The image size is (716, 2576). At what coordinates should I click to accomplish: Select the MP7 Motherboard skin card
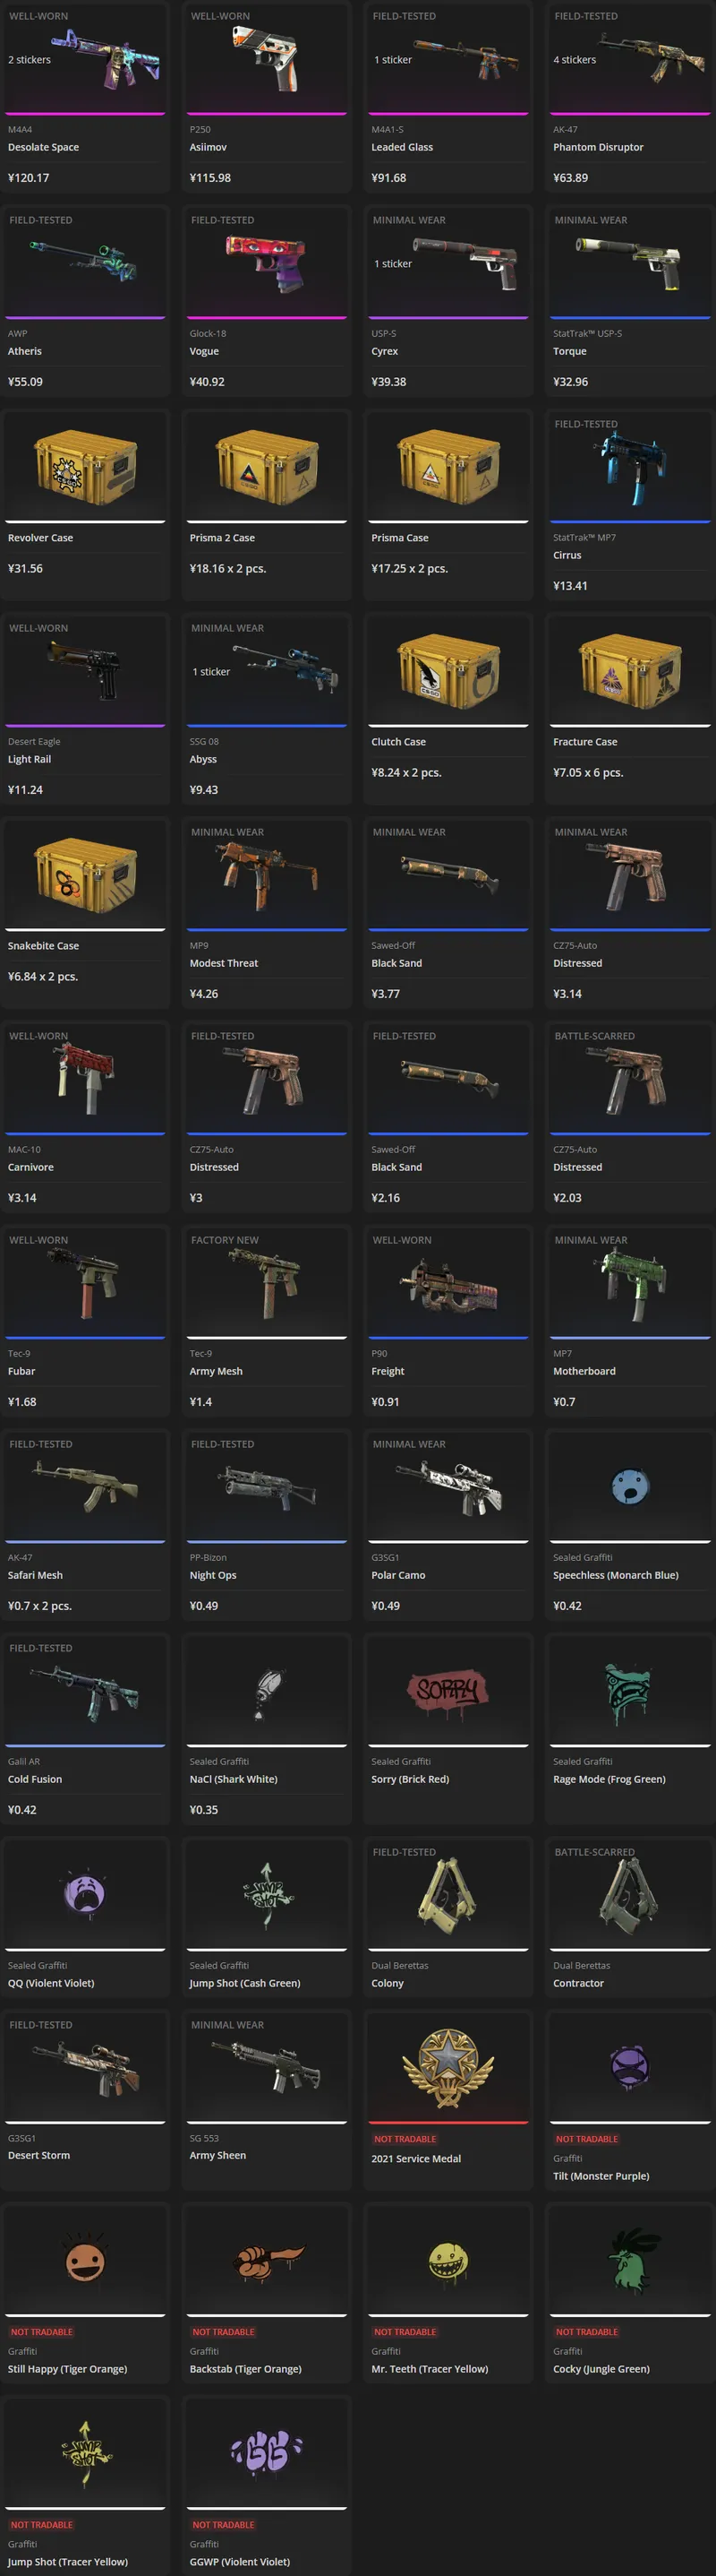tap(630, 1321)
